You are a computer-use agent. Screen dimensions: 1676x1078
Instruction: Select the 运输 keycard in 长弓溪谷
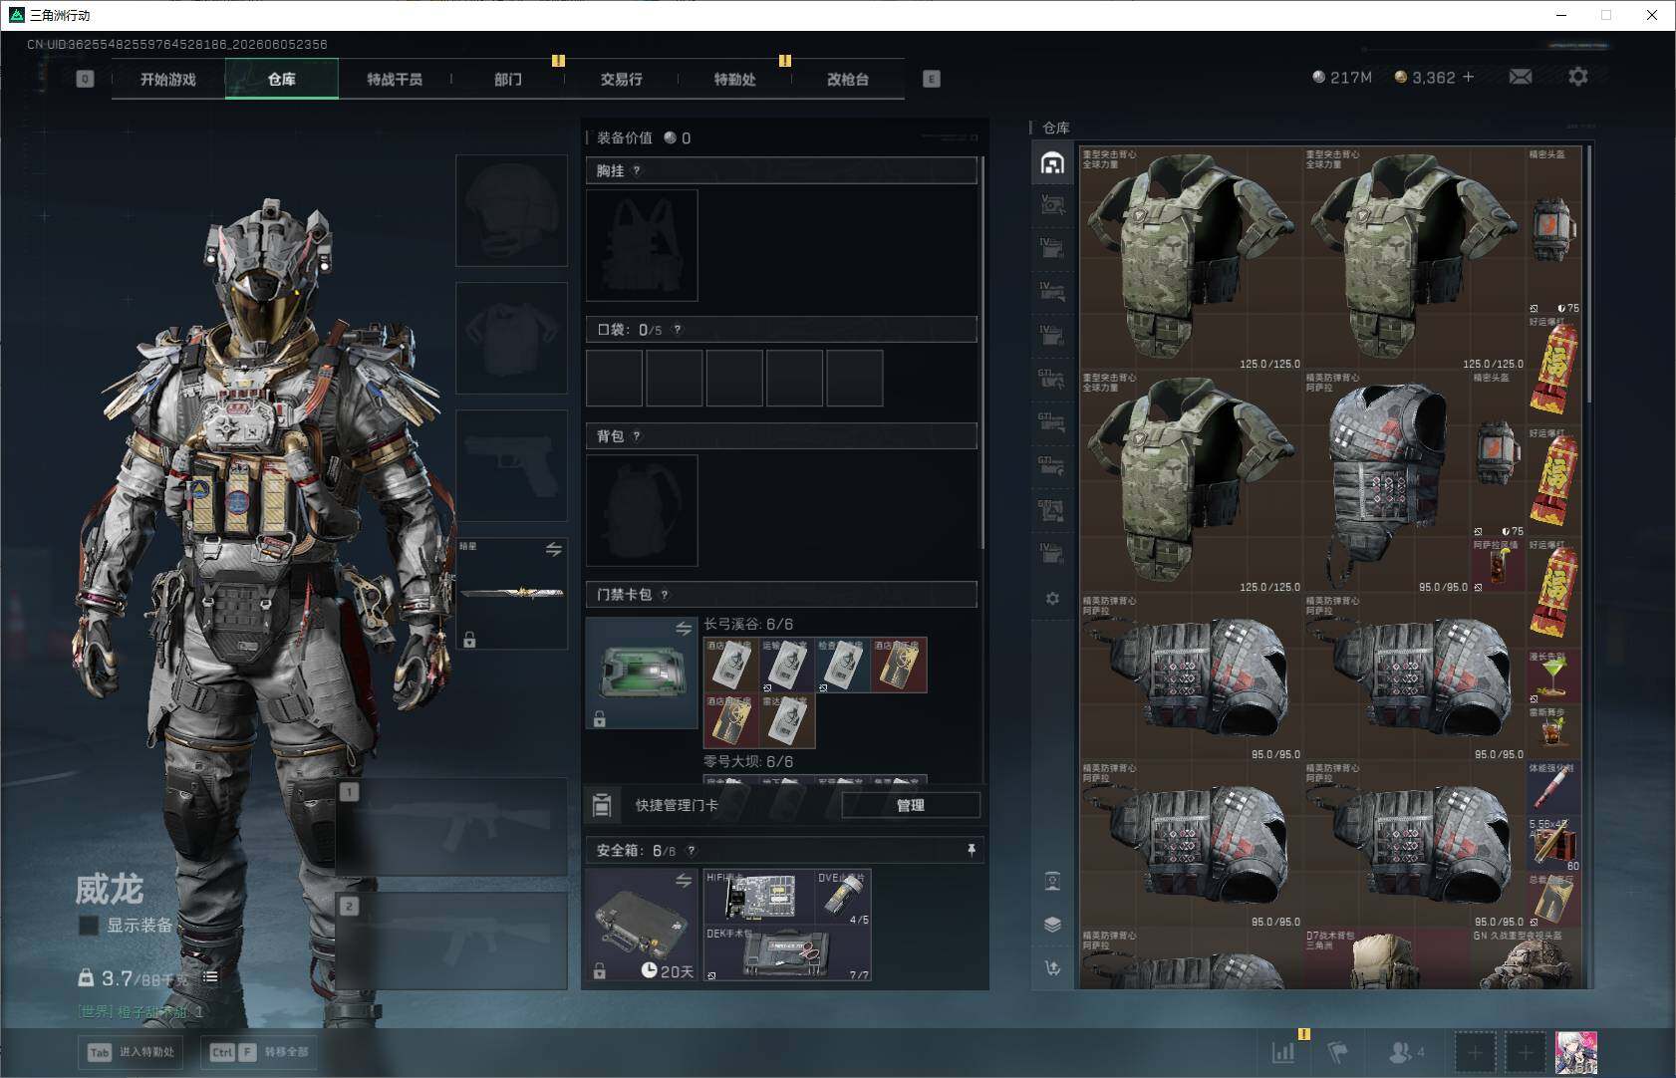pyautogui.click(x=788, y=665)
